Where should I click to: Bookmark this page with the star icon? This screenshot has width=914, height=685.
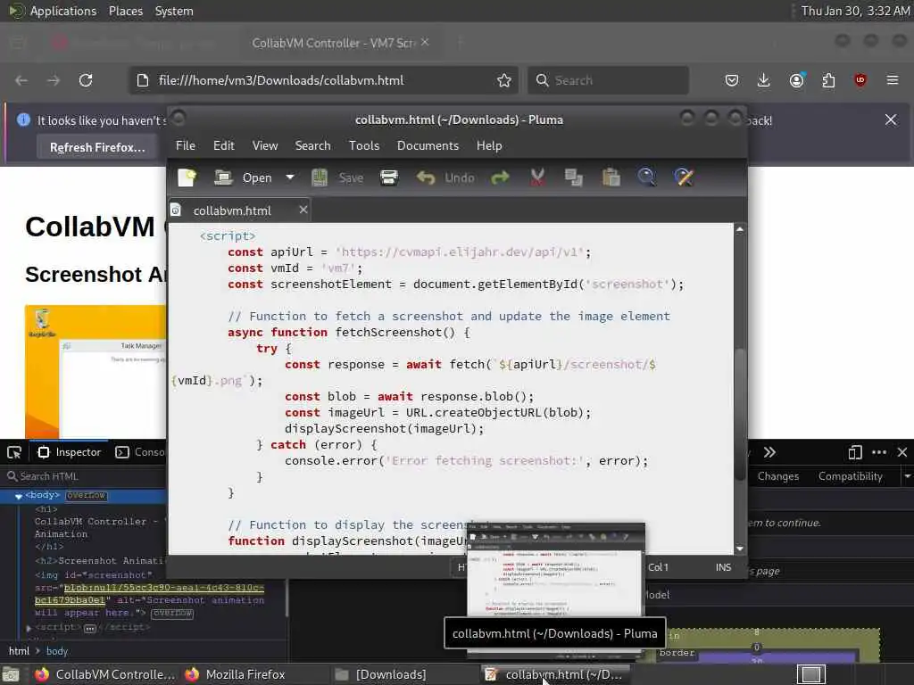(504, 80)
